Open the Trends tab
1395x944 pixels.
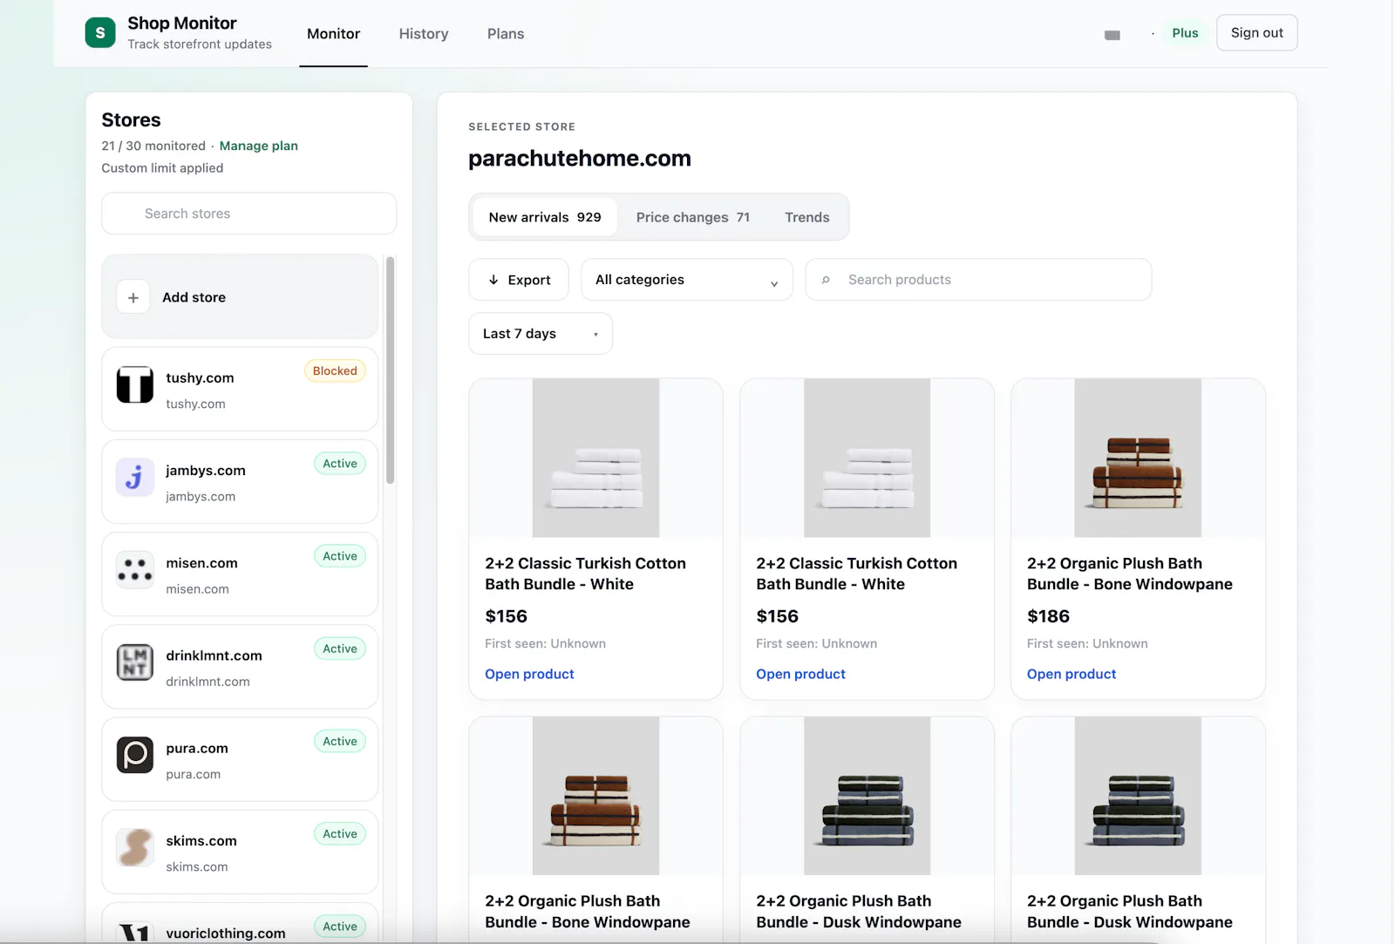click(807, 217)
